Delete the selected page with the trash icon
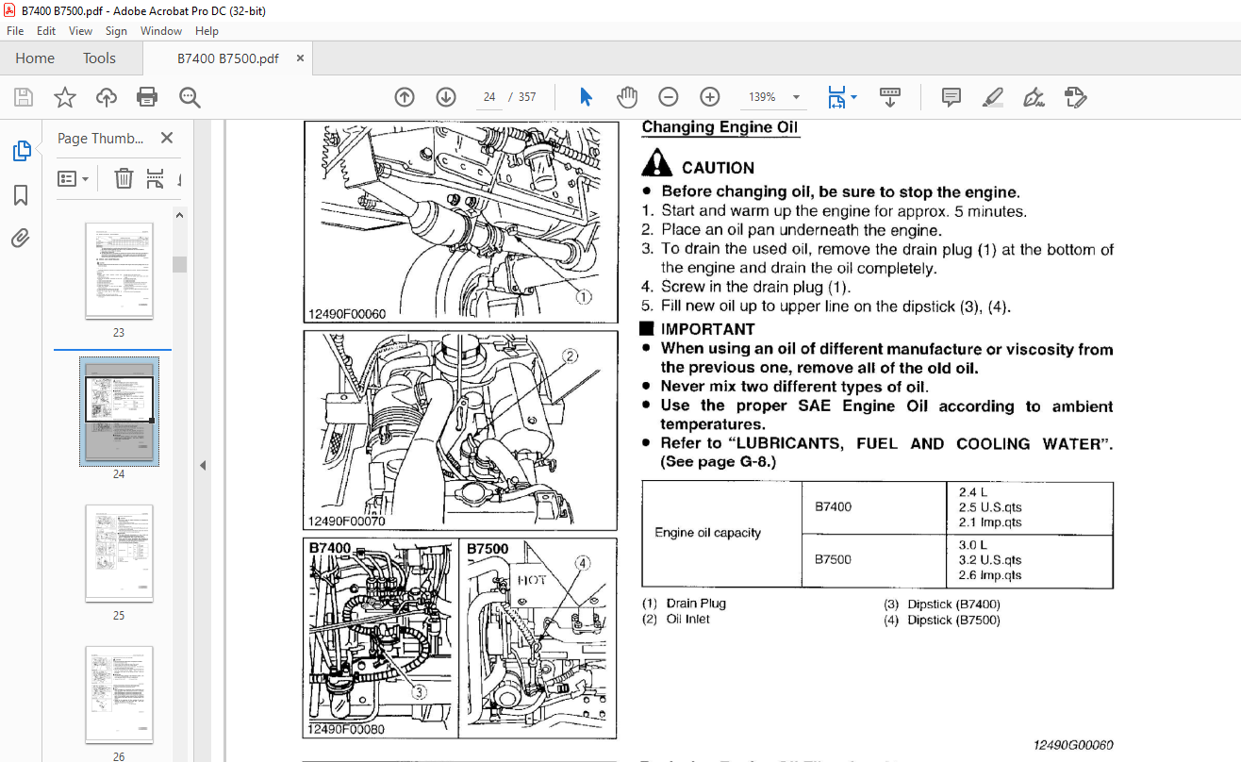The height and width of the screenshot is (762, 1241). click(124, 178)
